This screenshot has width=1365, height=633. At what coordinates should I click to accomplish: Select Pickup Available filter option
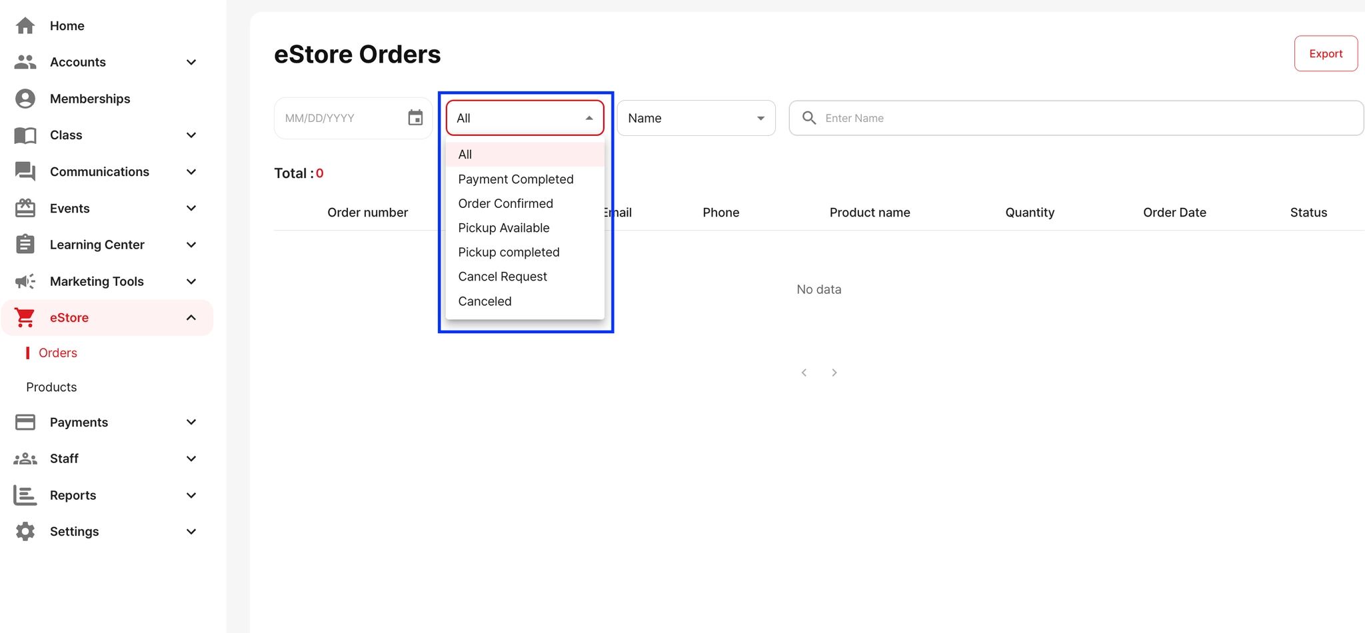pyautogui.click(x=503, y=228)
